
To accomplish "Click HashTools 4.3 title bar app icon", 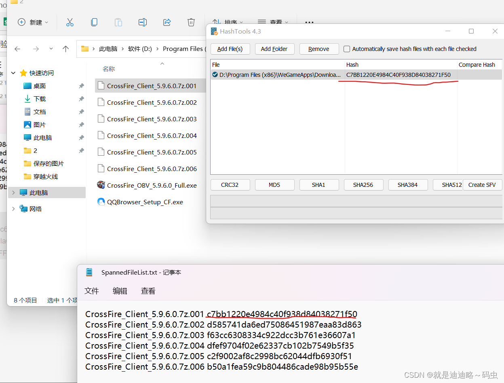I will (214, 31).
